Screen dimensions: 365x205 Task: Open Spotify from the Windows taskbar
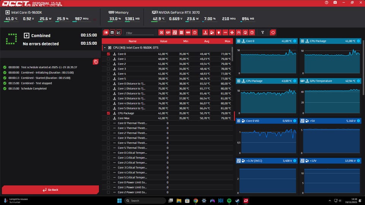[x=229, y=200]
